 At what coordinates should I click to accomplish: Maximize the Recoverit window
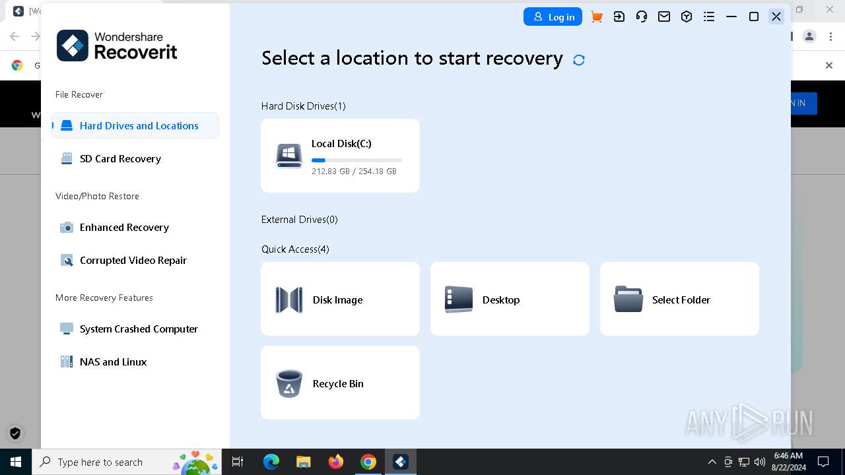[754, 17]
